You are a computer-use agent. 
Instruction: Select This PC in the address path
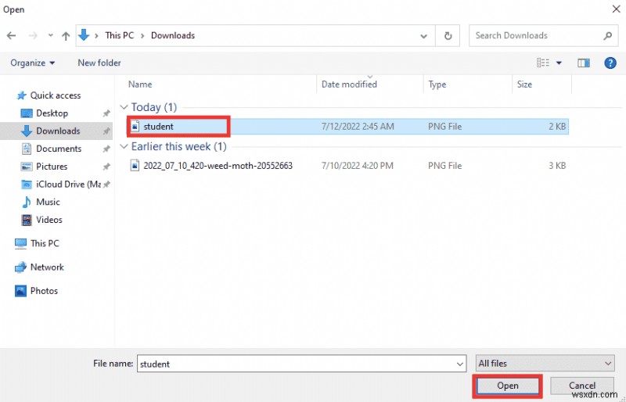pyautogui.click(x=120, y=35)
